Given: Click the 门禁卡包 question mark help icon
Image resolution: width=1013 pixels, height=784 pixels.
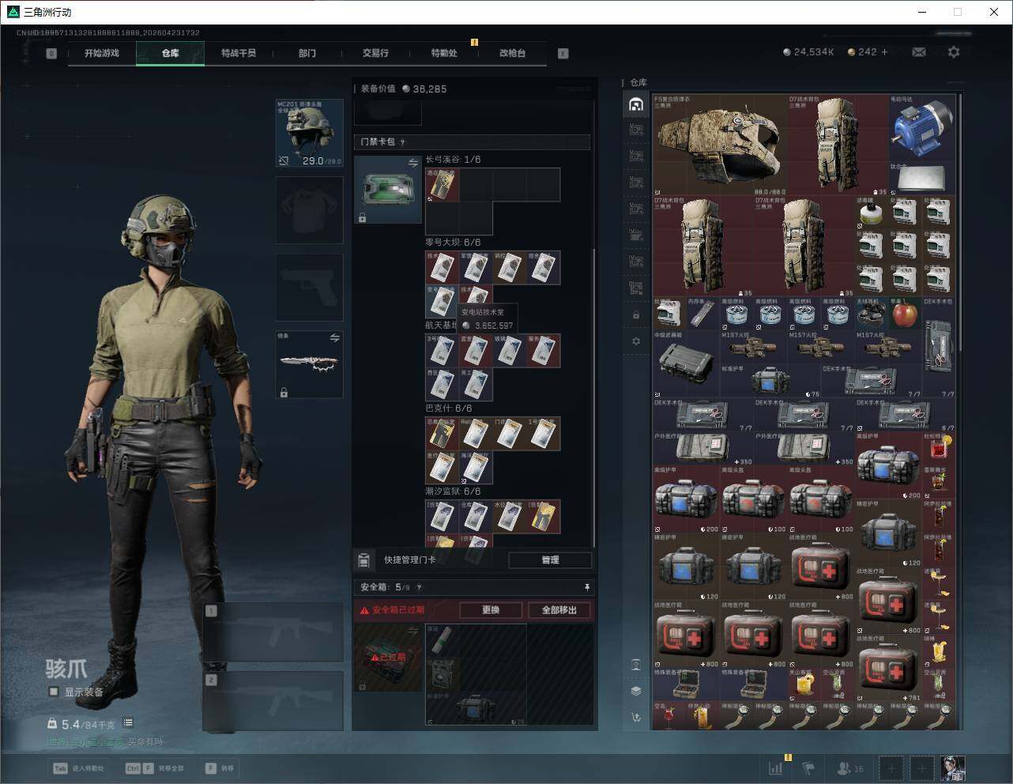Looking at the screenshot, I should click(x=402, y=142).
